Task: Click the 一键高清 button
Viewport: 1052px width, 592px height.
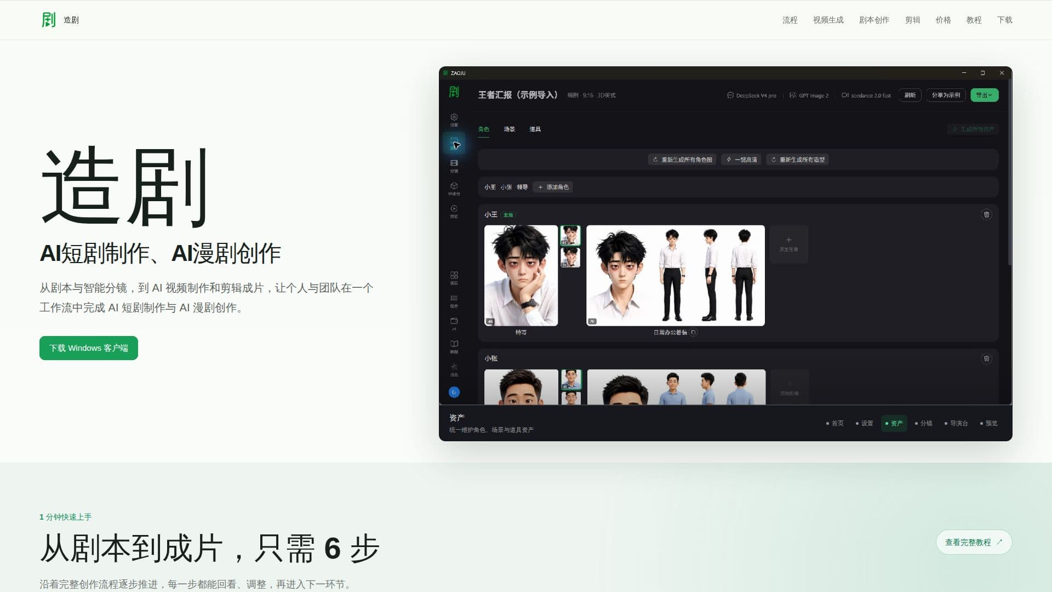Action: [741, 160]
